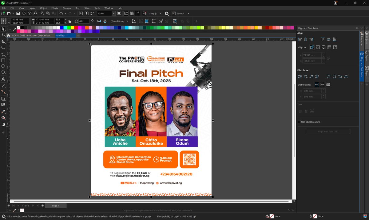Select the Drop Shadow tool

(x=3, y=99)
